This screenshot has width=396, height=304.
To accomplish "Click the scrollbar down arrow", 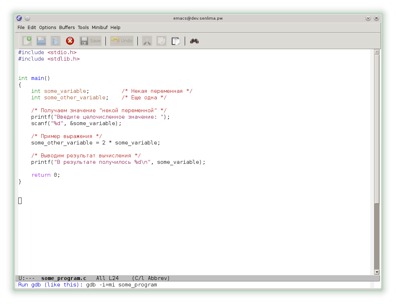I will click(377, 272).
